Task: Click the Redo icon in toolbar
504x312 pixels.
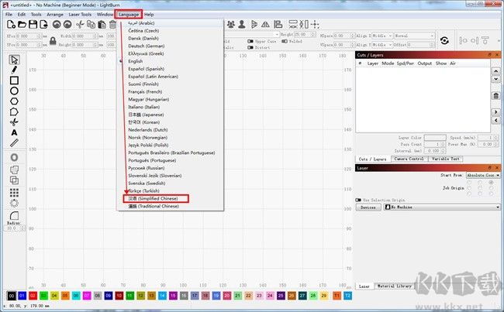Action: coord(67,25)
